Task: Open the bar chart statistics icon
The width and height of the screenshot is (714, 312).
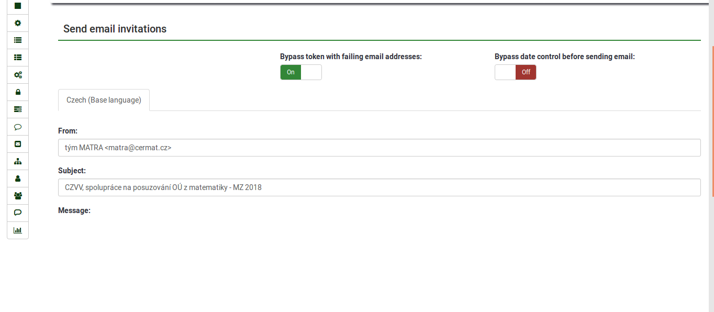Action: [18, 230]
